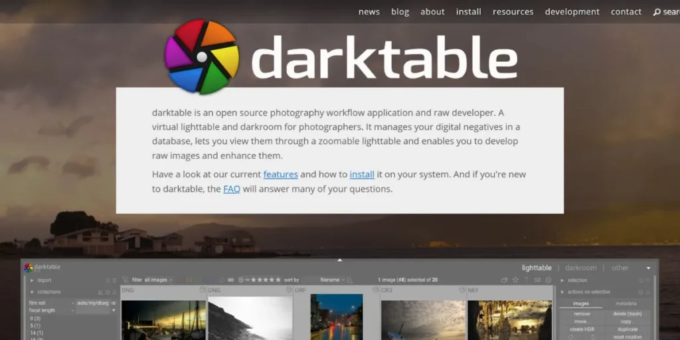The height and width of the screenshot is (340, 680).
Task: Toggle the reject marker on first DNG thumbnail
Action: (203, 290)
